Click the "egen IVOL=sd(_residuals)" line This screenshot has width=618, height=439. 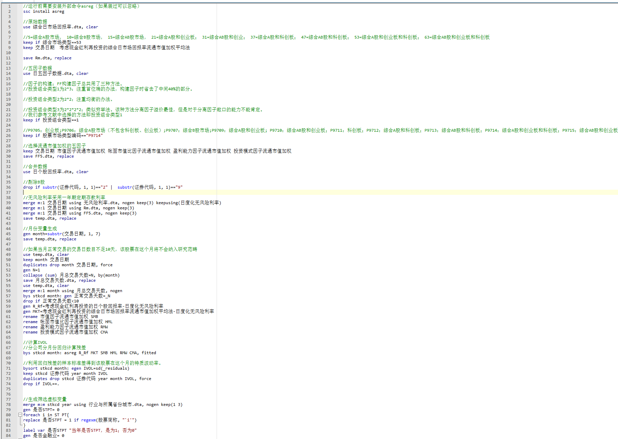76,368
